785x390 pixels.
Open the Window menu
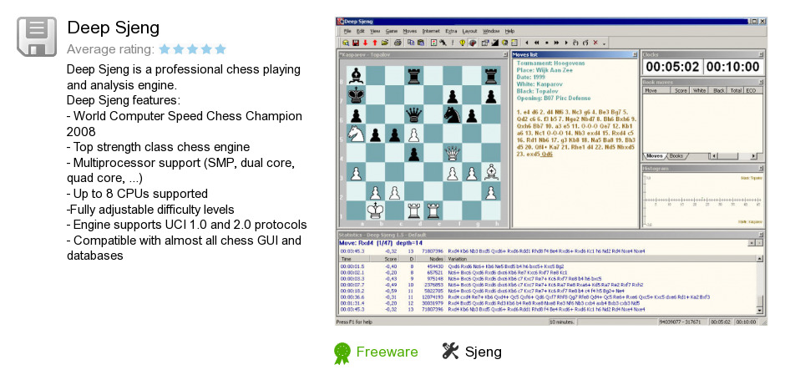pyautogui.click(x=491, y=31)
